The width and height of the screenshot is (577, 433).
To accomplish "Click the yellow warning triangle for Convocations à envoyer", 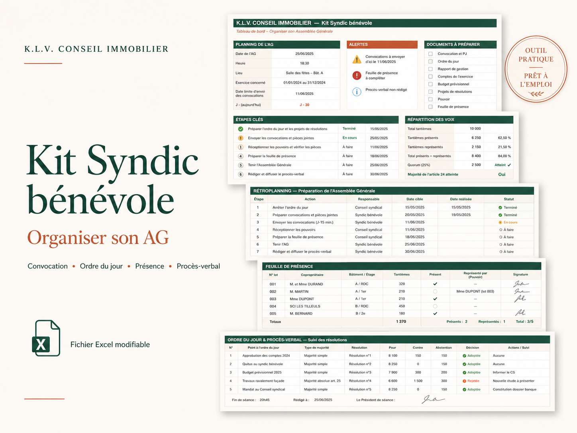I will click(x=357, y=59).
